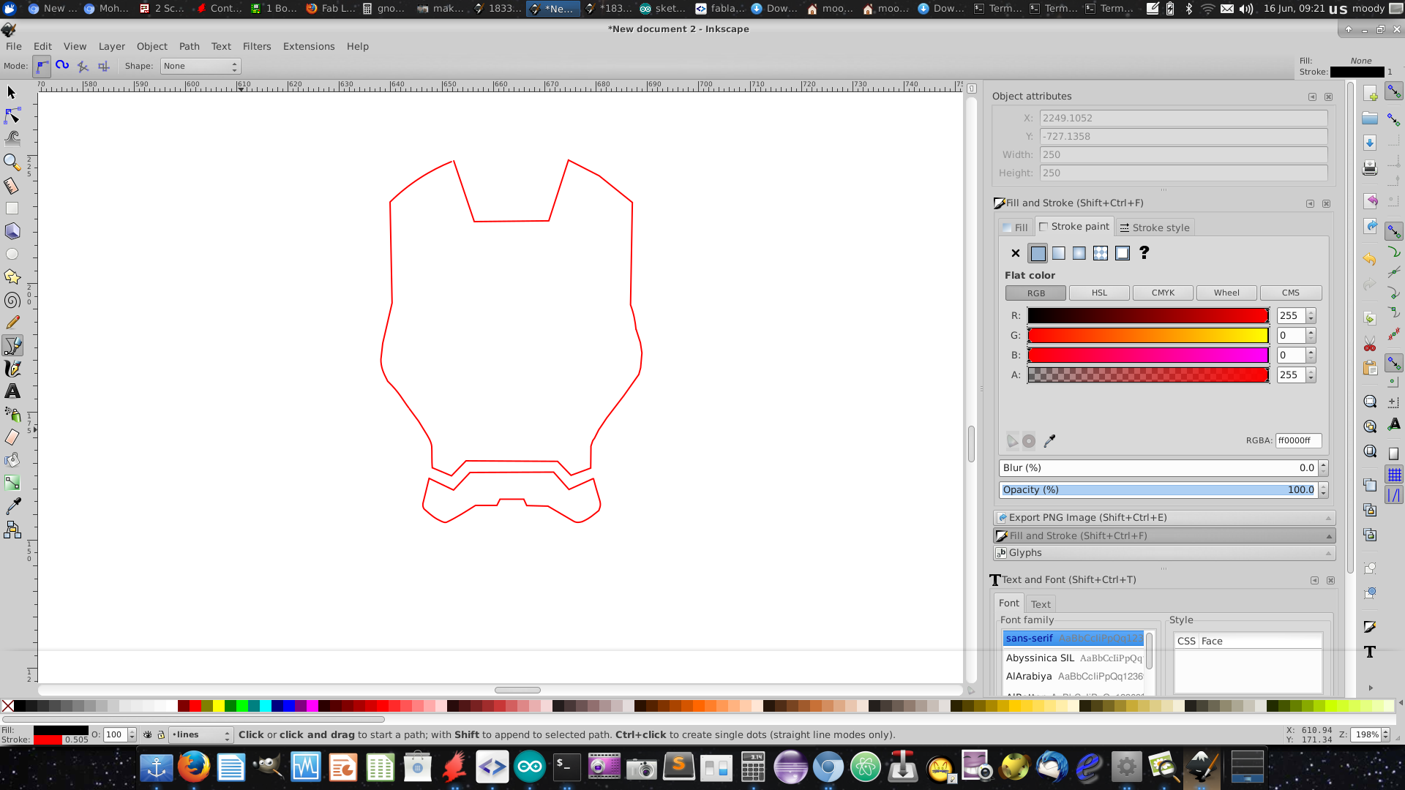
Task: Toggle the master enable-snapping button
Action: pyautogui.click(x=1394, y=92)
